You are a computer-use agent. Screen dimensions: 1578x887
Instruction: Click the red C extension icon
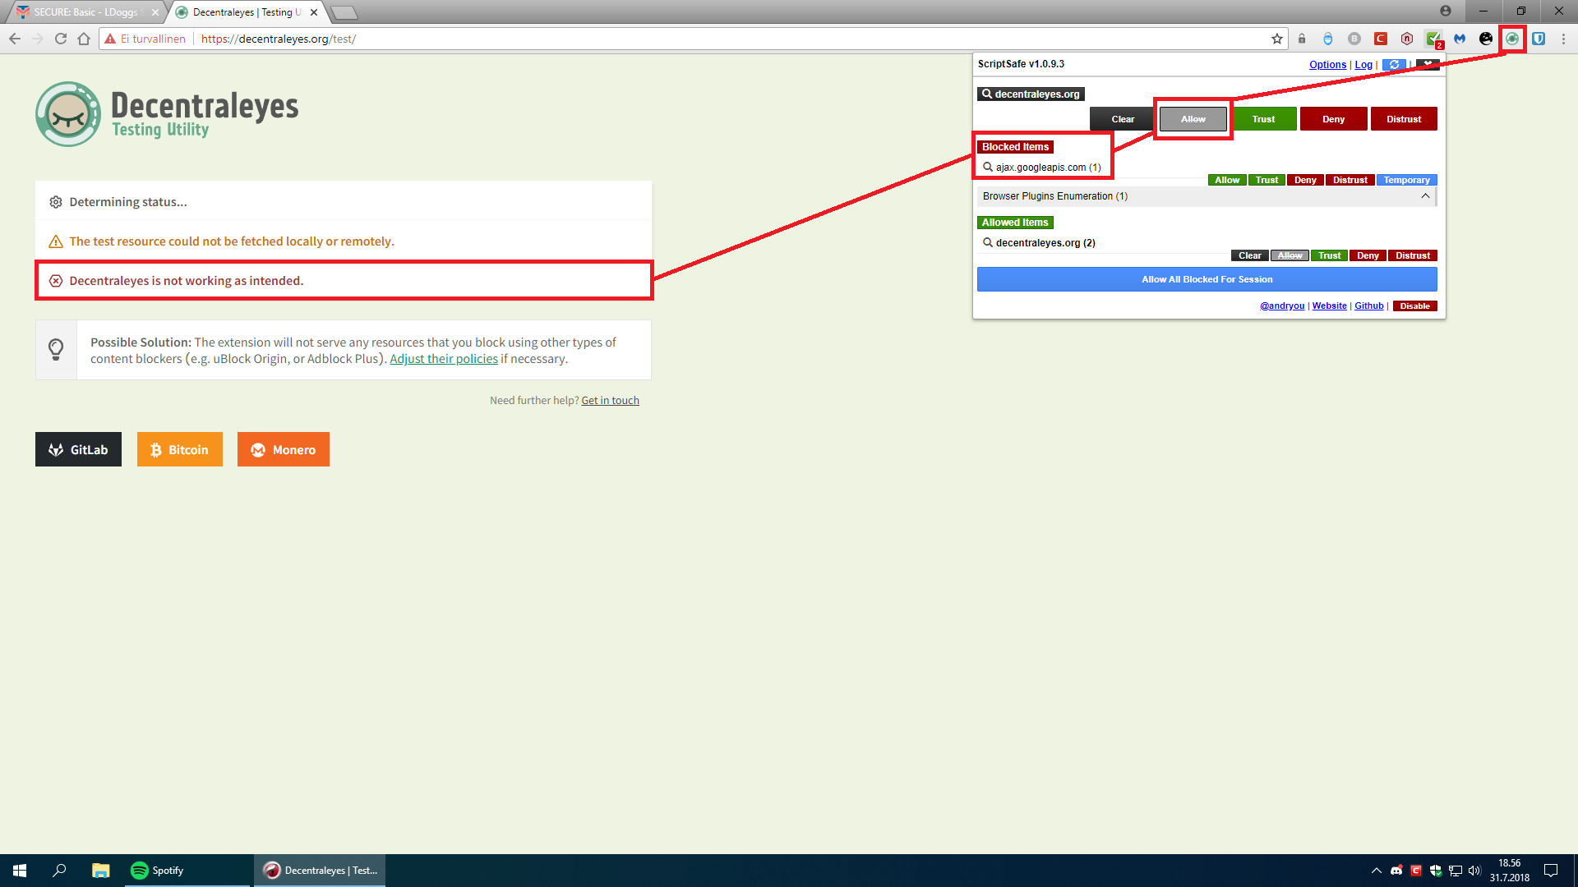click(x=1381, y=39)
